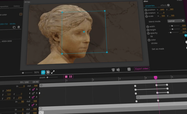This screenshot has width=187, height=114.
Task: Select the blue move tool under the preview
Action: coord(43,72)
